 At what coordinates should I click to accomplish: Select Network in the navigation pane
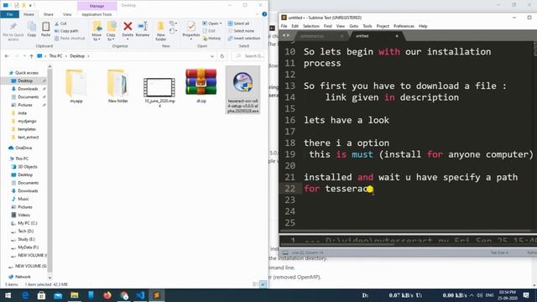(x=23, y=277)
